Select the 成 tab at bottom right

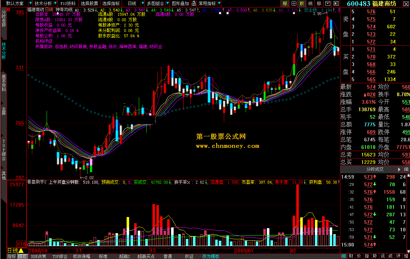point(390,256)
